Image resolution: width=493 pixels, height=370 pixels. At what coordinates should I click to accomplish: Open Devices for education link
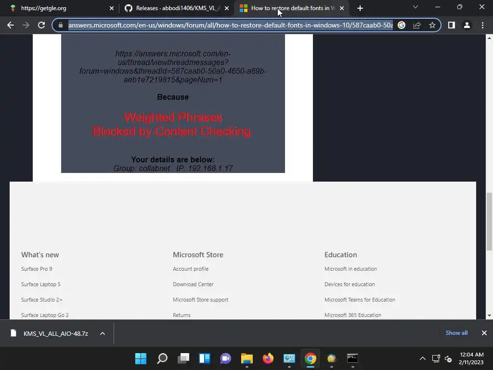(x=350, y=284)
